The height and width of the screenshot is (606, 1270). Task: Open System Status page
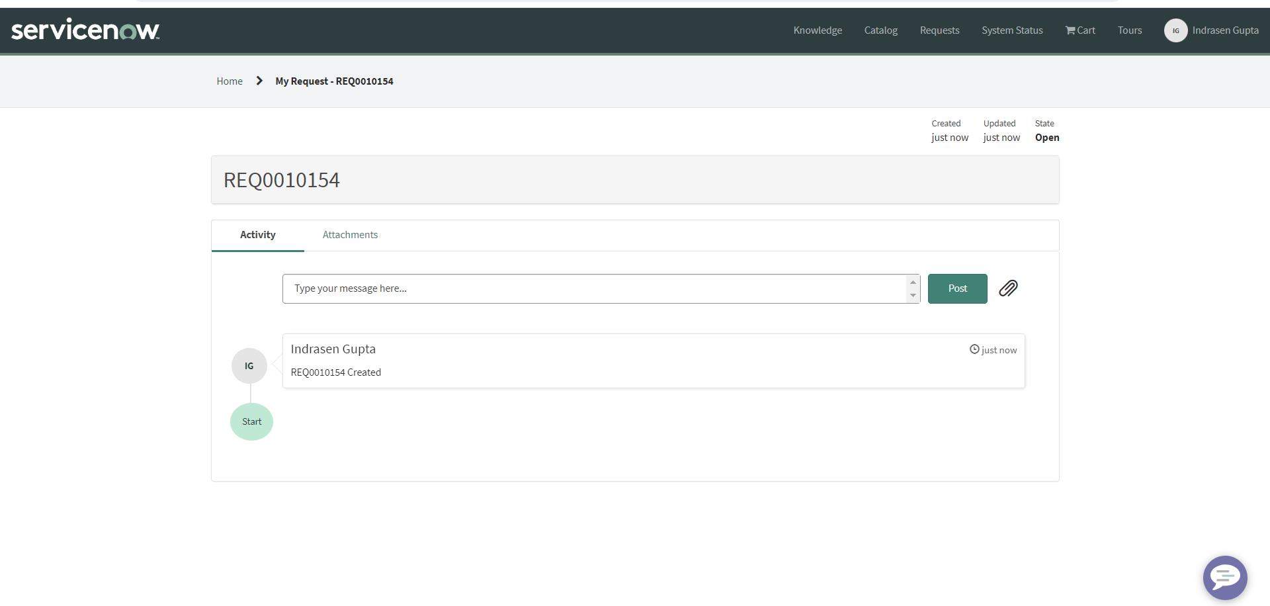[x=1012, y=30]
